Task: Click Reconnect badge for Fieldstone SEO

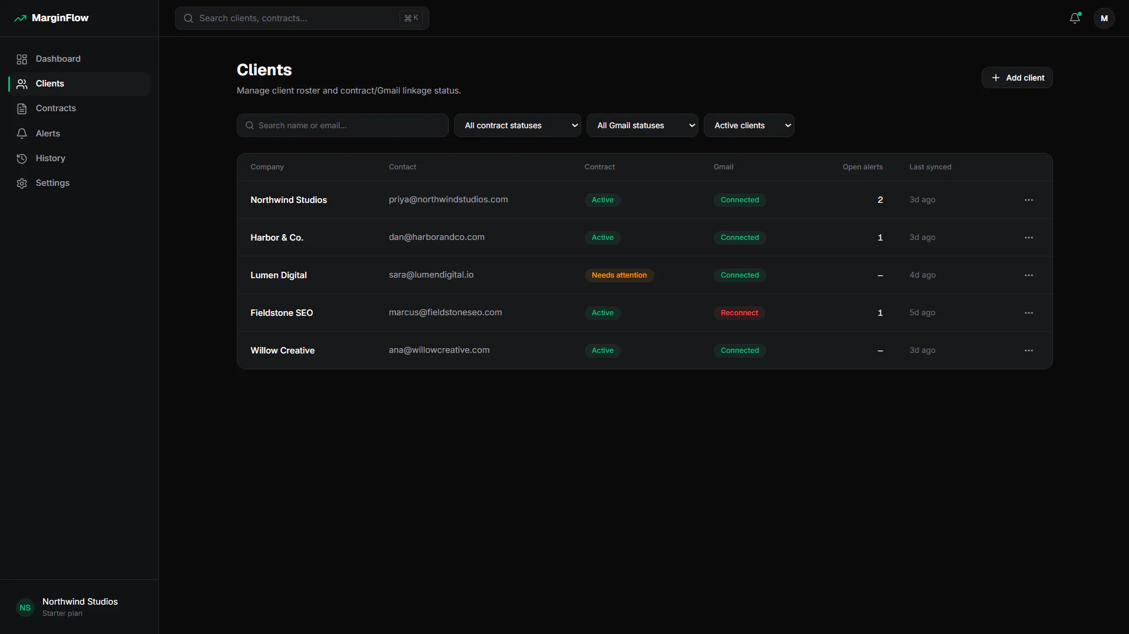Action: coord(739,313)
